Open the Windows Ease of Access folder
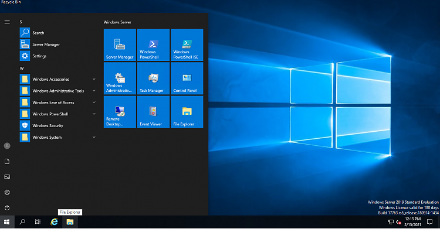Image resolution: width=440 pixels, height=229 pixels. pyautogui.click(x=58, y=102)
